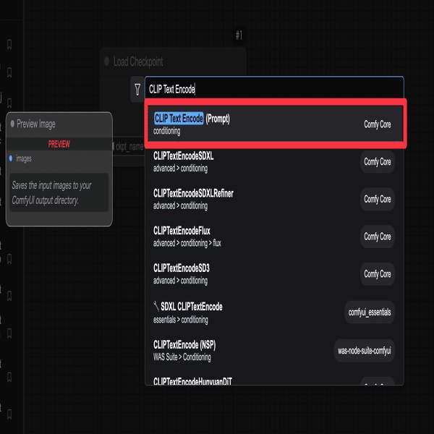Click the comfyui_essentials source badge
This screenshot has width=434, height=434.
point(370,312)
